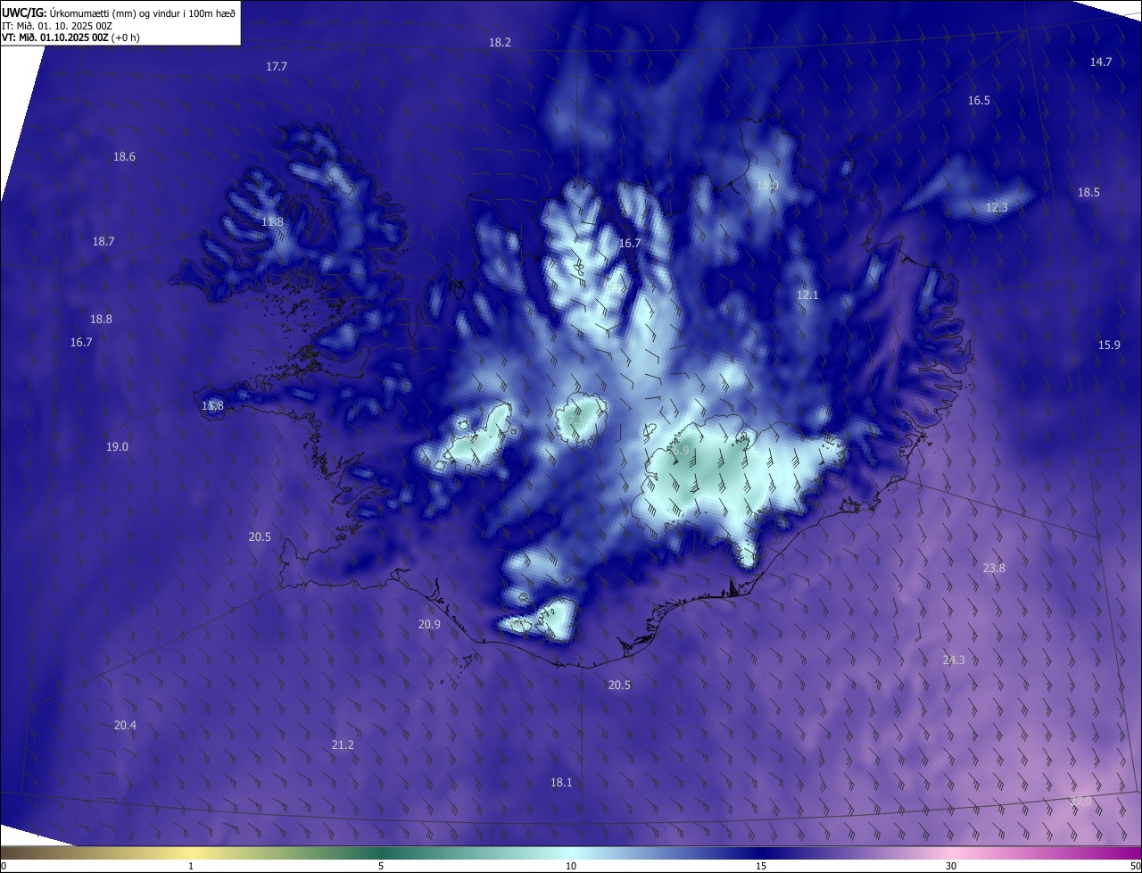The height and width of the screenshot is (873, 1142).
Task: Click the 20.9 value label
Action: 429,625
